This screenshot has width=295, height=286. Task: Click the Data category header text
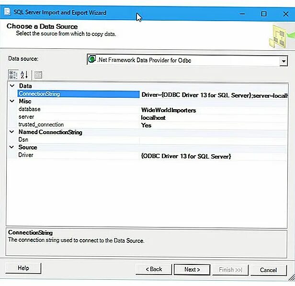(x=25, y=86)
